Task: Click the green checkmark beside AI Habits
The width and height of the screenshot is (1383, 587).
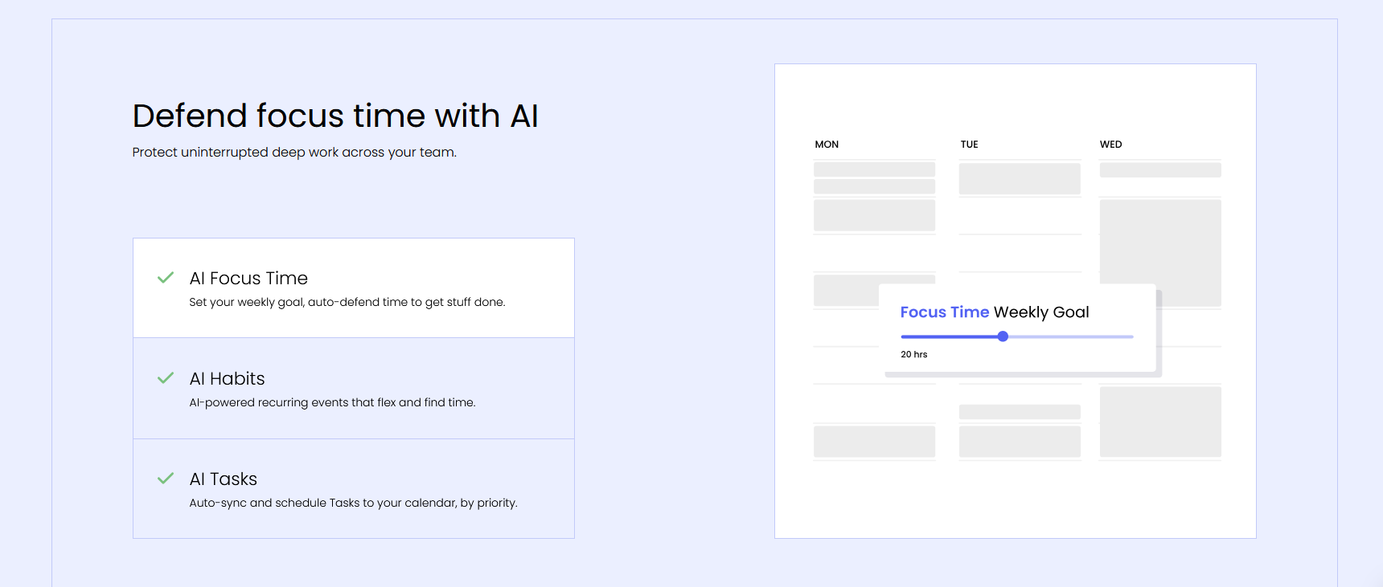Action: tap(166, 378)
